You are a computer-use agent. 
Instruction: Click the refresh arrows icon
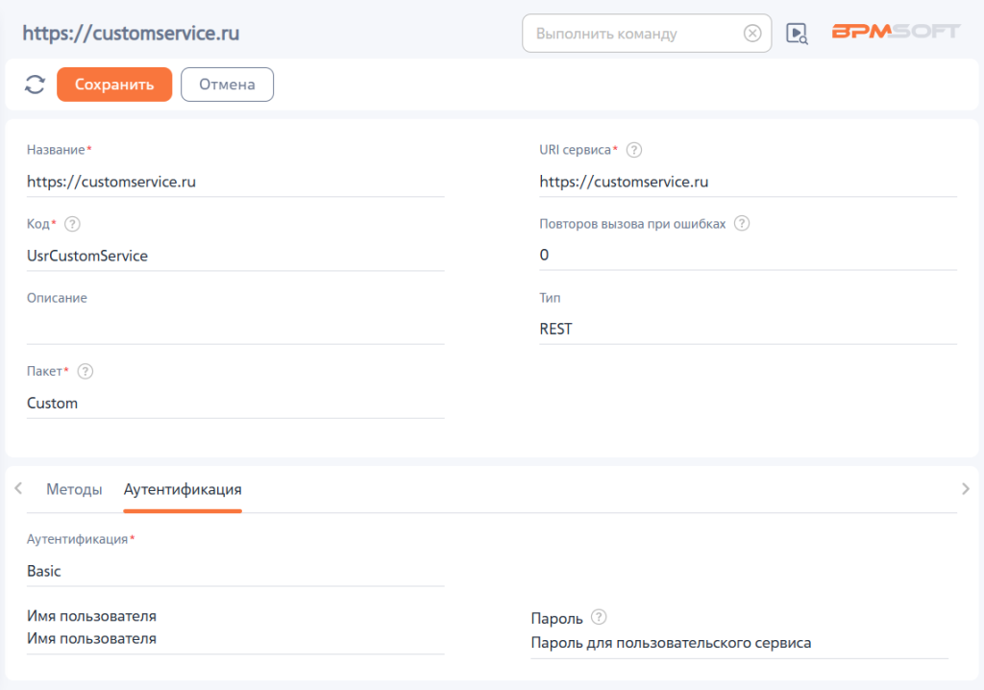(36, 85)
